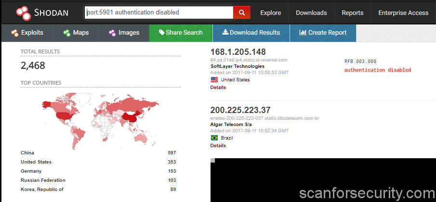Click the red magnifier search button
This screenshot has width=436, height=202.
[x=242, y=13]
